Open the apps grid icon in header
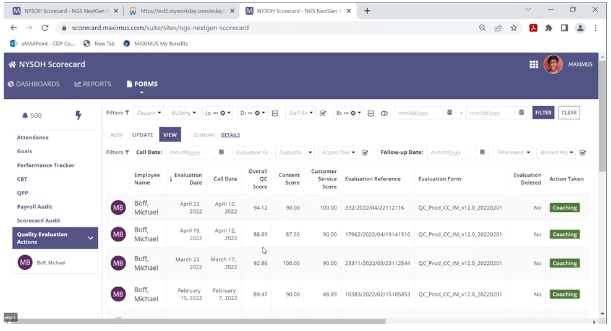Viewport: 611px width, 331px height. (534, 65)
